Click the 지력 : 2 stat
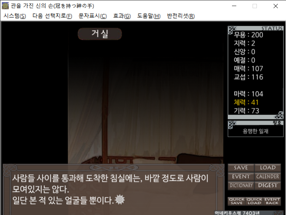The image size is (286, 215). point(244,43)
